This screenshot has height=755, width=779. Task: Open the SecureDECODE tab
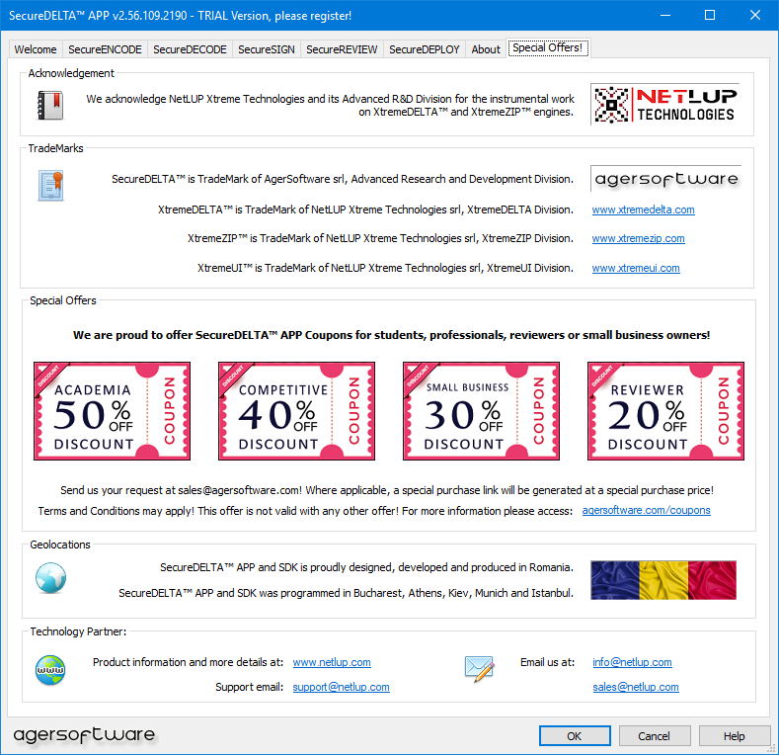(x=190, y=49)
